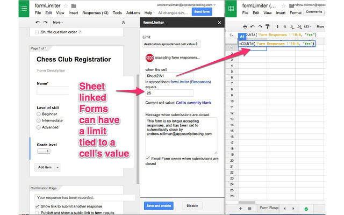Redo in the Sheets toolbar
Image resolution: width=344 pixels, height=215 pixels.
click(x=260, y=26)
